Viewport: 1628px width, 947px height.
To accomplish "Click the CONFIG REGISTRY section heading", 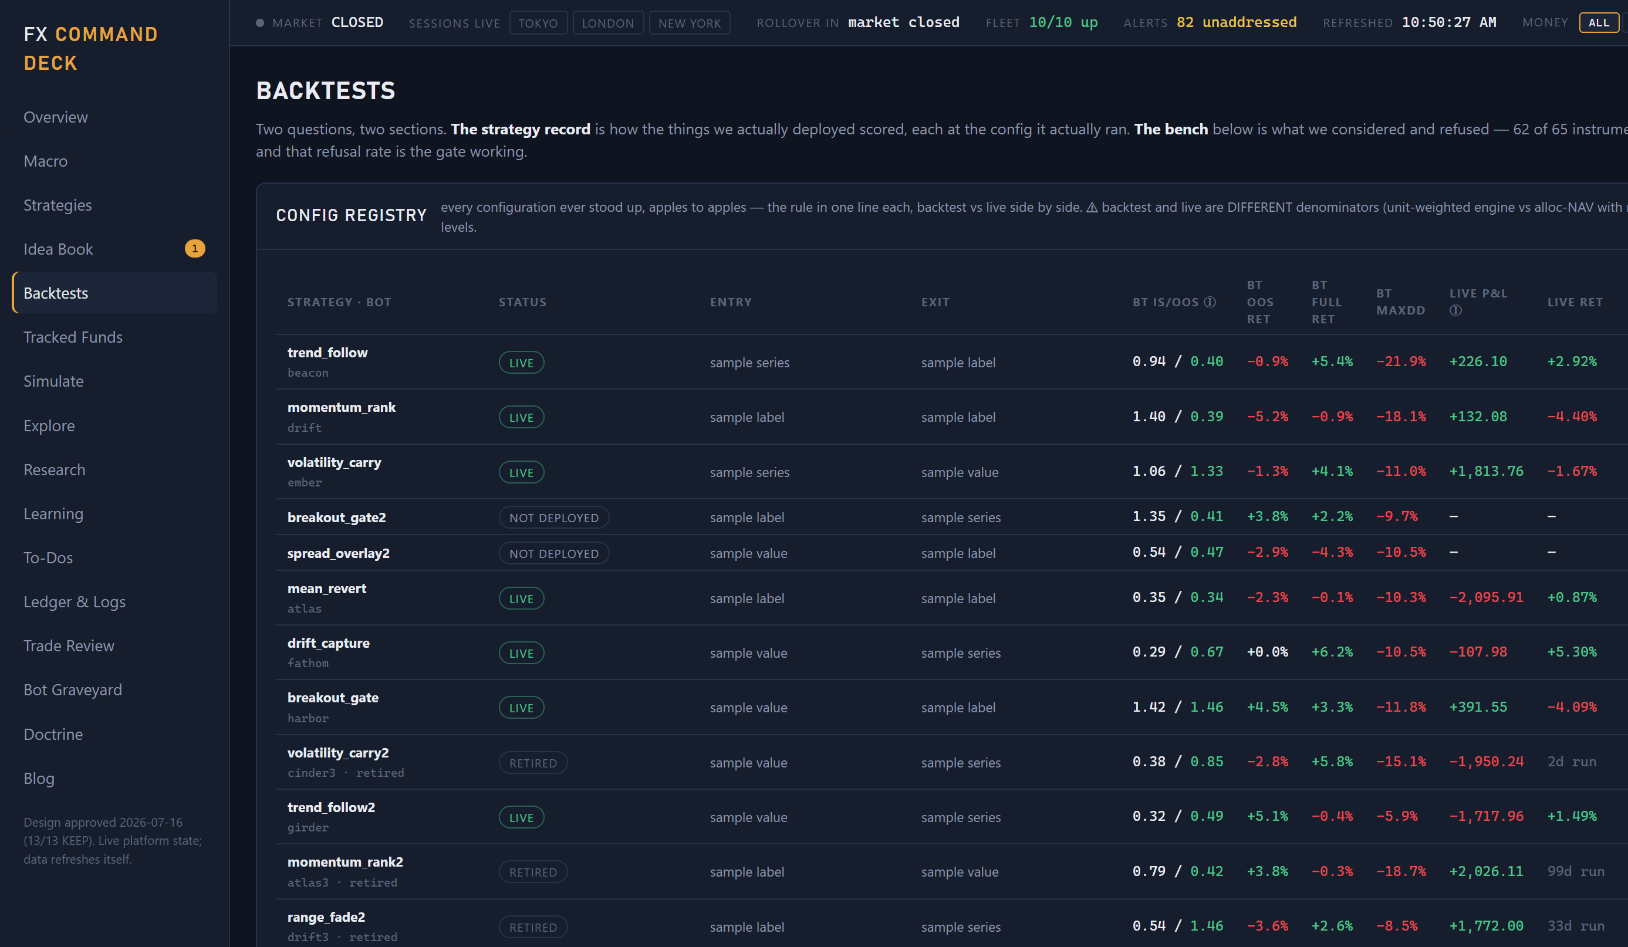I will [x=352, y=216].
